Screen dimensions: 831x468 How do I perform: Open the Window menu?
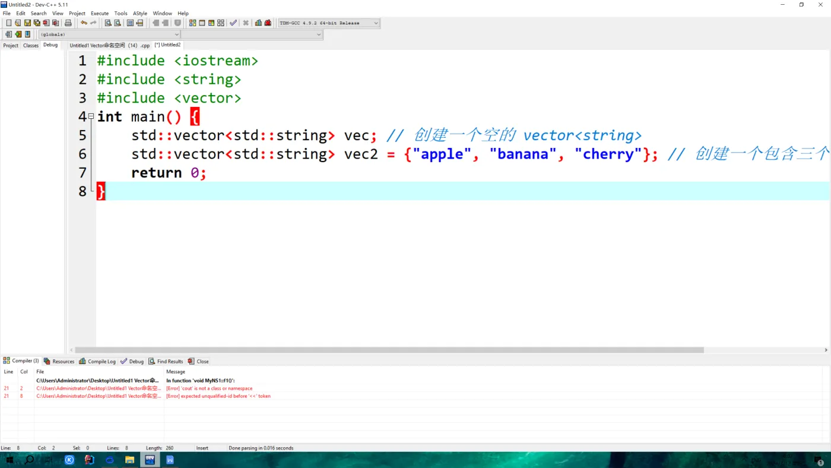tap(163, 13)
